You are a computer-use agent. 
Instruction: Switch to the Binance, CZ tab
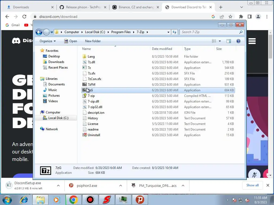tap(136, 7)
